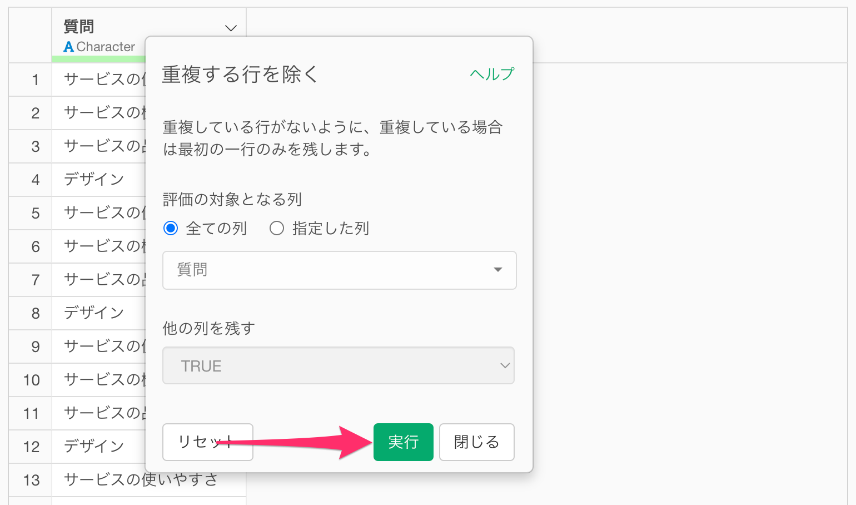This screenshot has width=856, height=505.
Task: Click the 質問 column header title
Action: (x=79, y=26)
